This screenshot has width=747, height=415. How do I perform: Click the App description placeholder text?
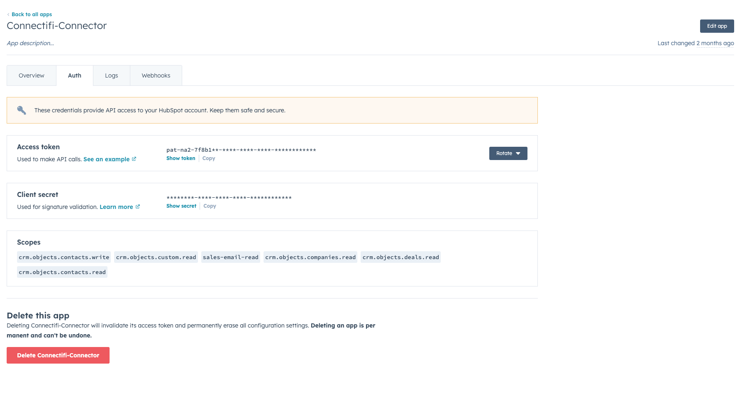pos(30,43)
